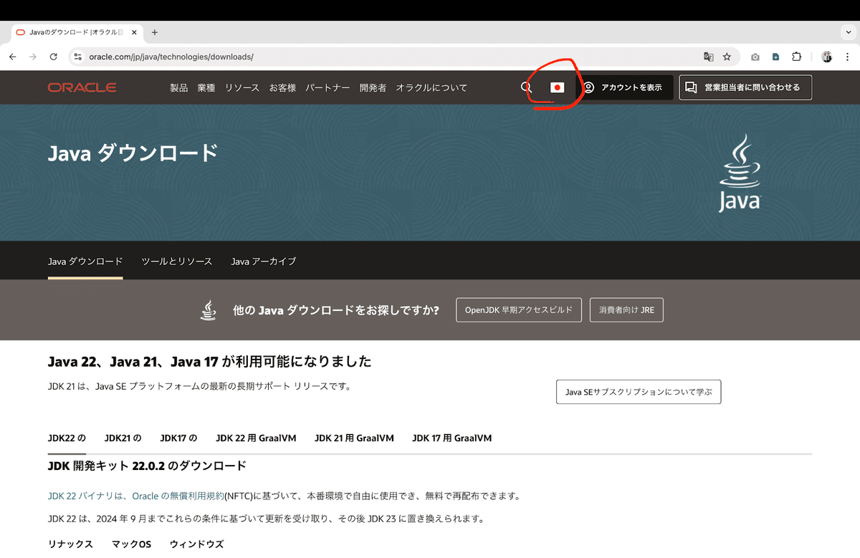Select the JDK22 の tab
The width and height of the screenshot is (860, 558).
(x=67, y=438)
